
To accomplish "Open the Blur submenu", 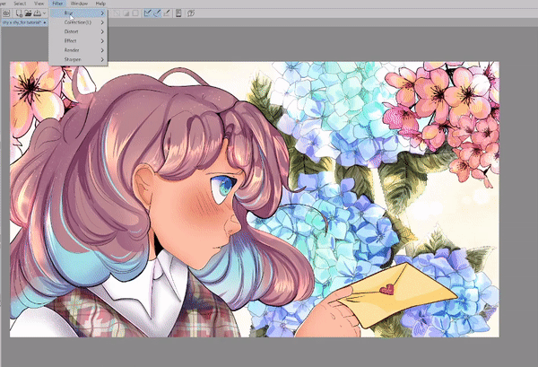I will pyautogui.click(x=78, y=13).
